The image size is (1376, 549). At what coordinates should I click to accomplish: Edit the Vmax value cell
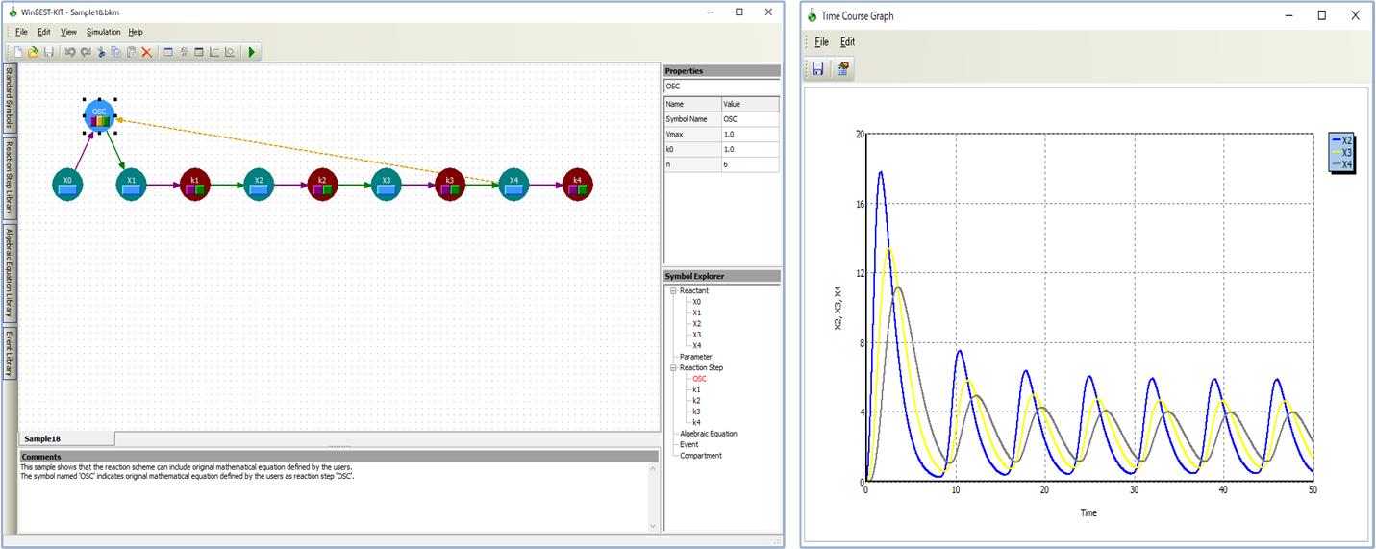point(750,135)
